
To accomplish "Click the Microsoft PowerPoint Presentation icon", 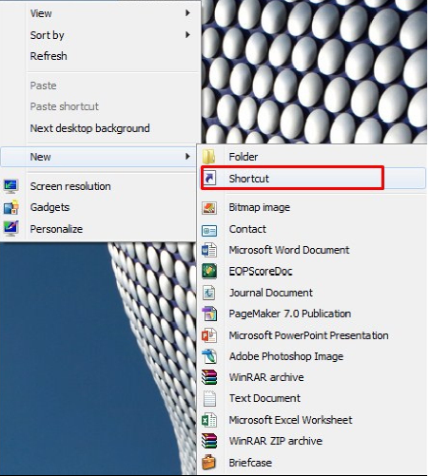I will pyautogui.click(x=209, y=335).
